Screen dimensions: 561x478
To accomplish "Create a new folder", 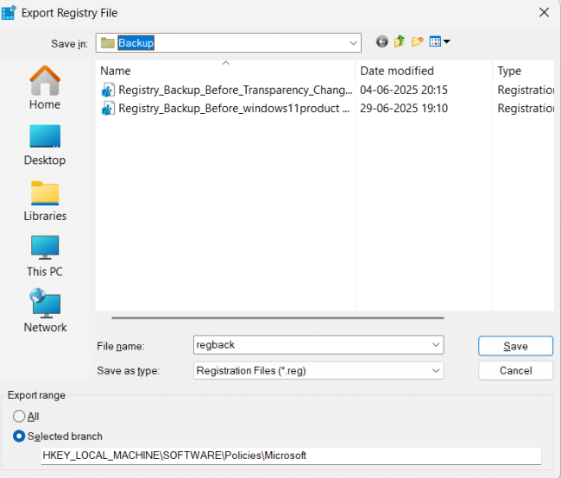I will coord(417,42).
